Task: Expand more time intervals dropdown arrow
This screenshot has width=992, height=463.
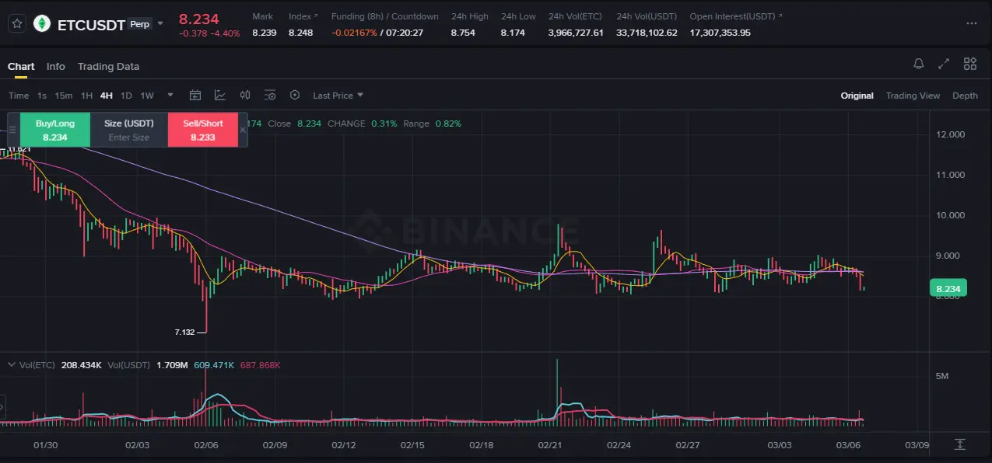Action: tap(170, 96)
